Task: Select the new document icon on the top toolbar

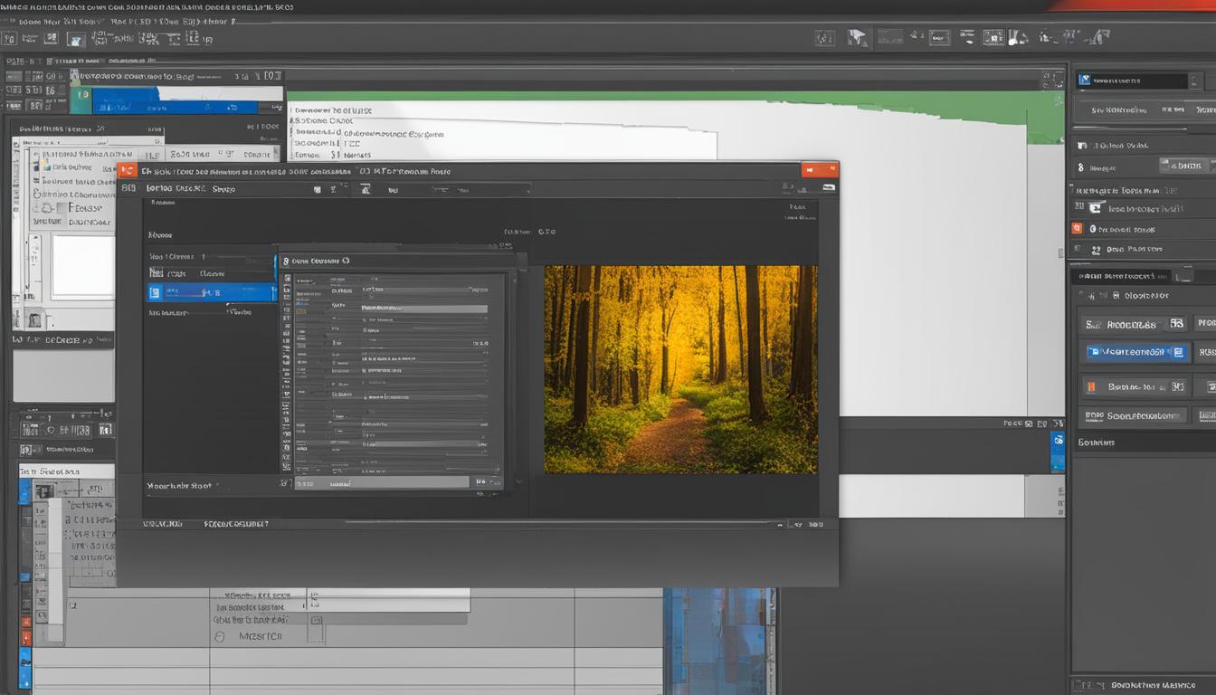Action: 10,38
